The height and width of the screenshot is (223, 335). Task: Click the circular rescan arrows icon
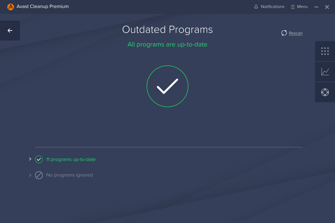[284, 33]
